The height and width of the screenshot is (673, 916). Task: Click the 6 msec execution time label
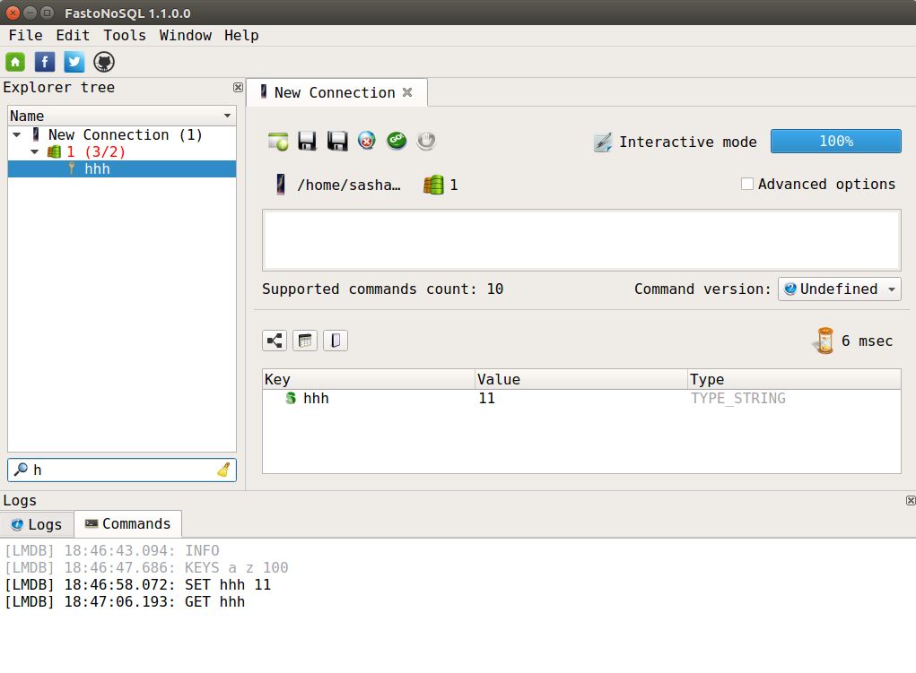click(867, 341)
